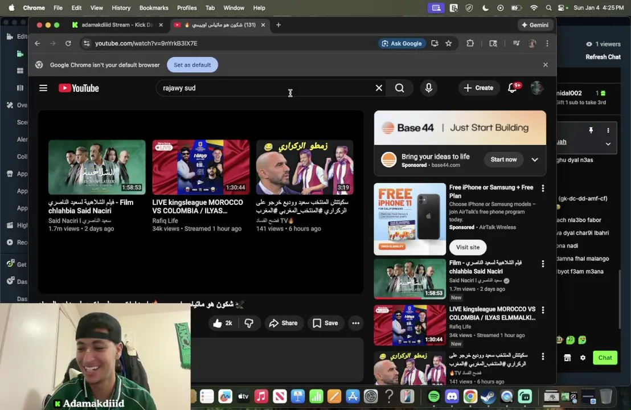Open options for Film chlahbia sidebar video

click(543, 264)
